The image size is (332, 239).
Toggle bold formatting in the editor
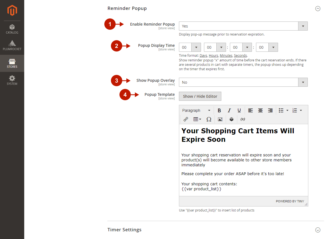[x=219, y=110]
